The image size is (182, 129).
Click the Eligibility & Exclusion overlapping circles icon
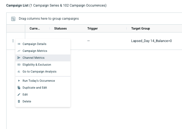[19, 64]
